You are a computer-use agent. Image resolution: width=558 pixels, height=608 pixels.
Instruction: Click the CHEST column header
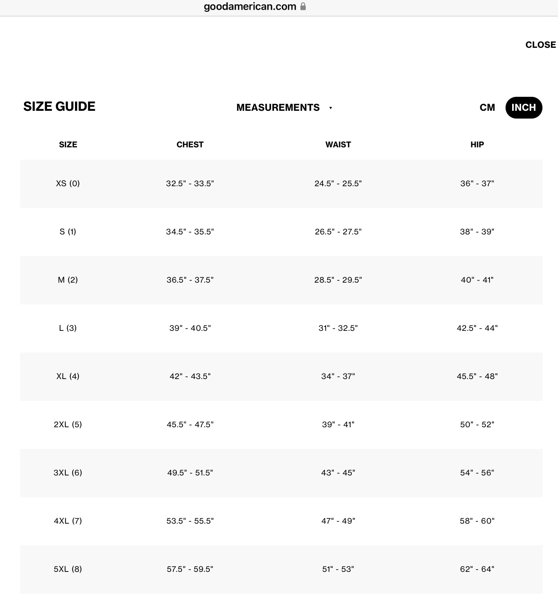pyautogui.click(x=190, y=145)
